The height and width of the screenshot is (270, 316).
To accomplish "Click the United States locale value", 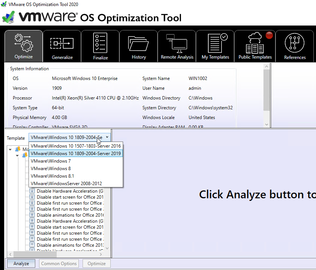I will pyautogui.click(x=202, y=118).
